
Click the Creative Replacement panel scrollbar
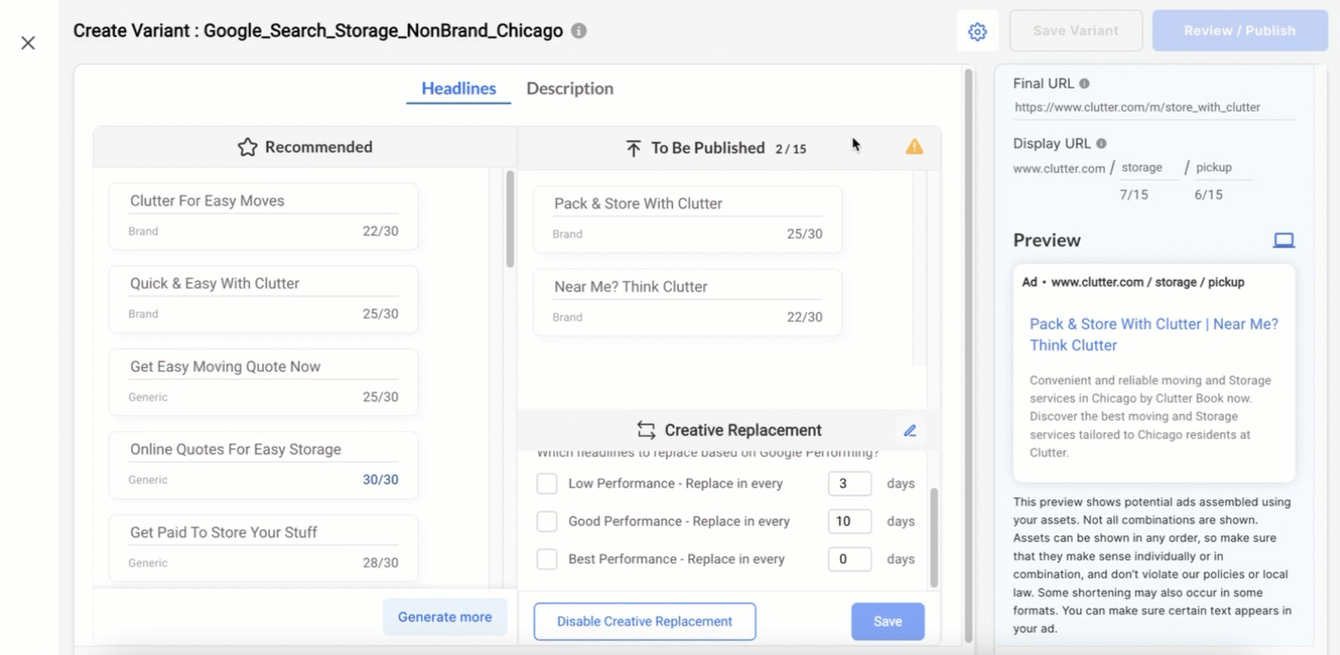click(934, 537)
